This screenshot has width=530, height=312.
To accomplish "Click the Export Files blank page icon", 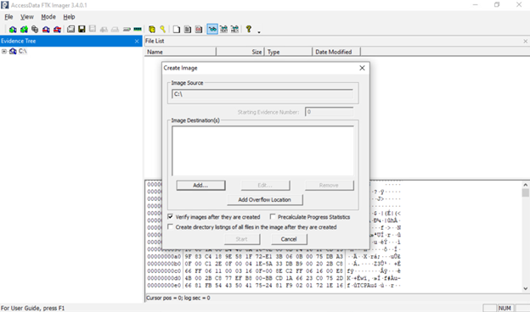I will (x=177, y=30).
